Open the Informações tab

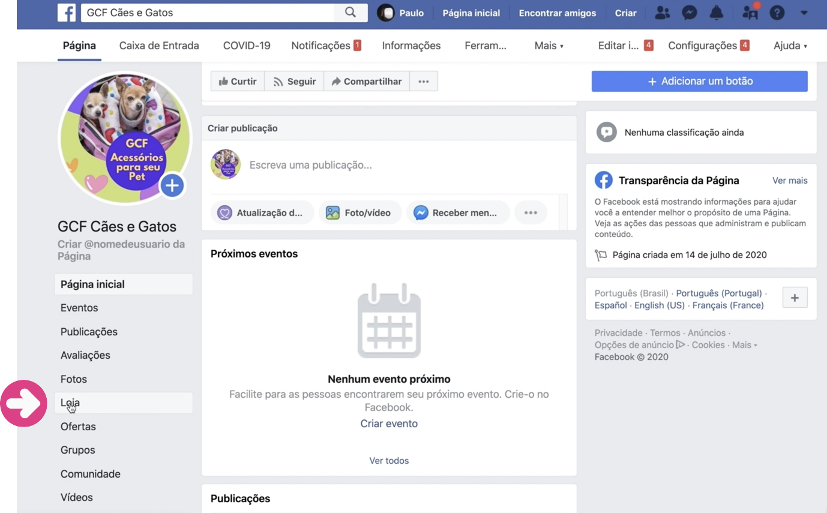click(x=411, y=46)
